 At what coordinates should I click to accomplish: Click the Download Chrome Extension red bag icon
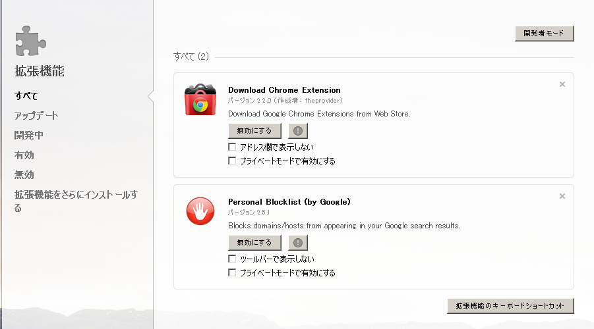[x=198, y=101]
